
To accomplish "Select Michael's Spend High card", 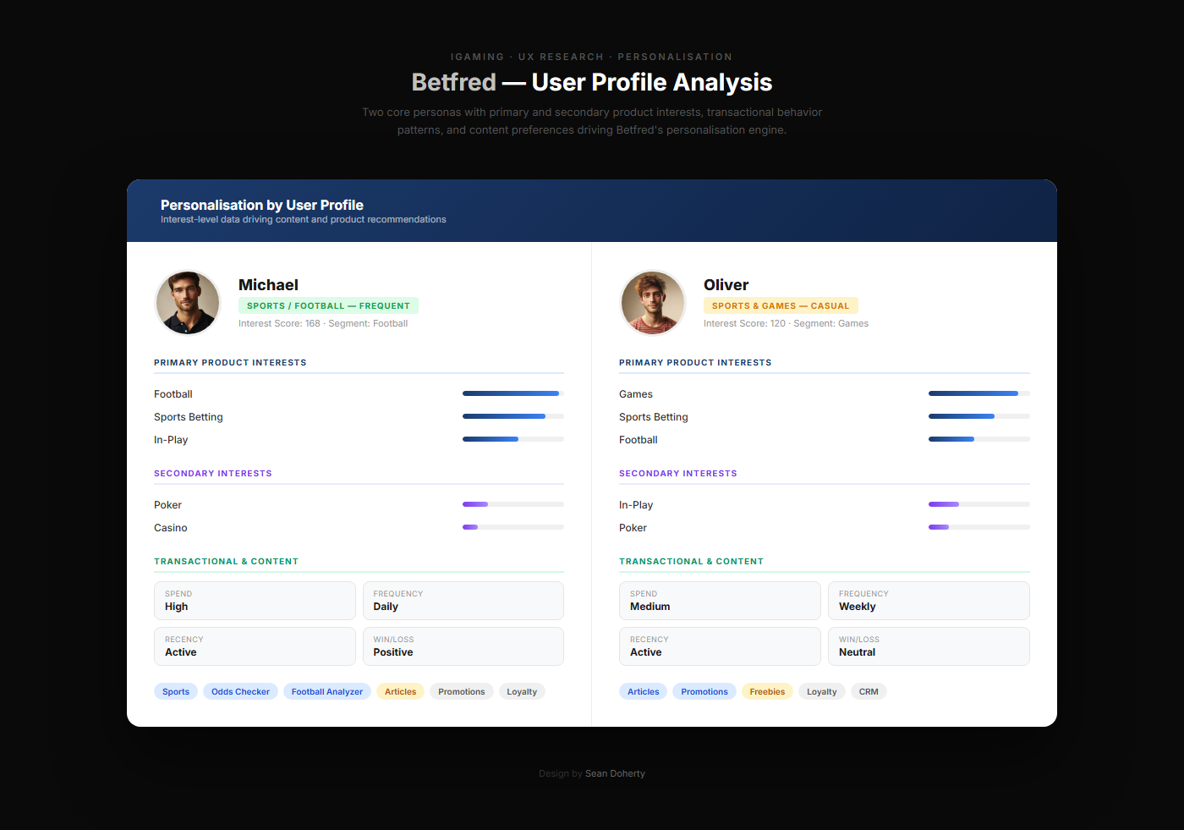I will [x=255, y=601].
